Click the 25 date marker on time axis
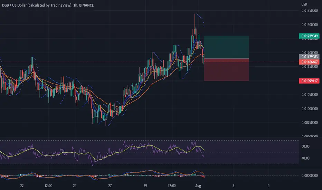Screen dimensions: 322x190 (x=75, y=186)
